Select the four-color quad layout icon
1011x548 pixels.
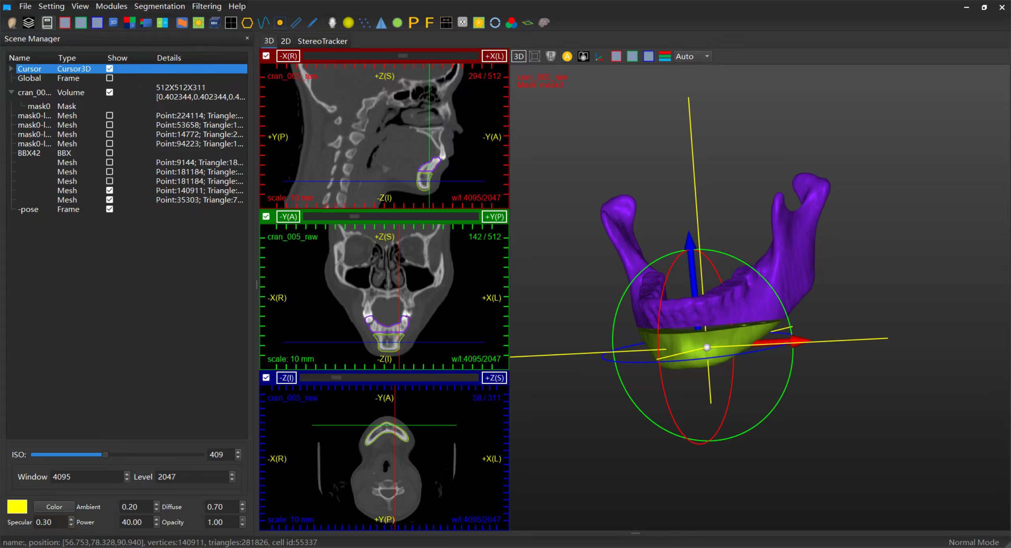tap(130, 23)
